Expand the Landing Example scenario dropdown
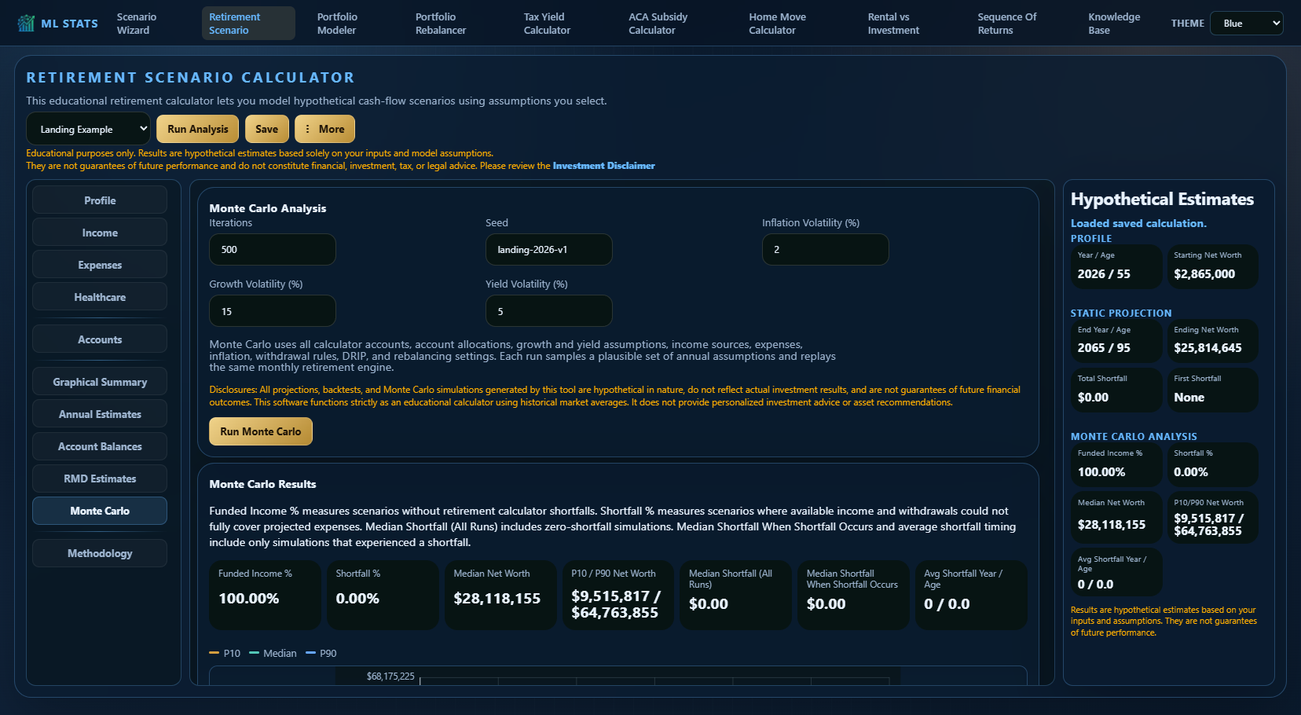This screenshot has height=715, width=1301. [88, 129]
